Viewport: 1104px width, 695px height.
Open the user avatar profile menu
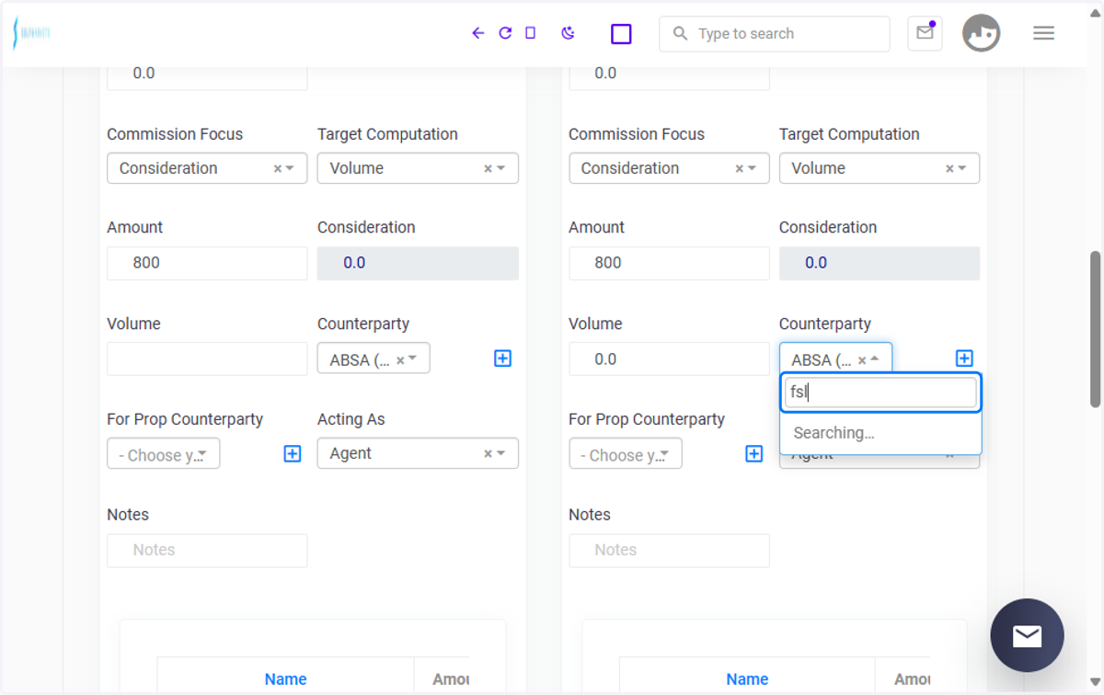coord(981,33)
